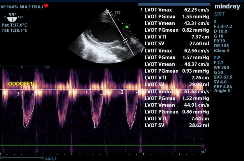Viewport: 244px width, 161px height.
Task: Click the 2.8/2.8 cine time slider
Action: [22, 158]
